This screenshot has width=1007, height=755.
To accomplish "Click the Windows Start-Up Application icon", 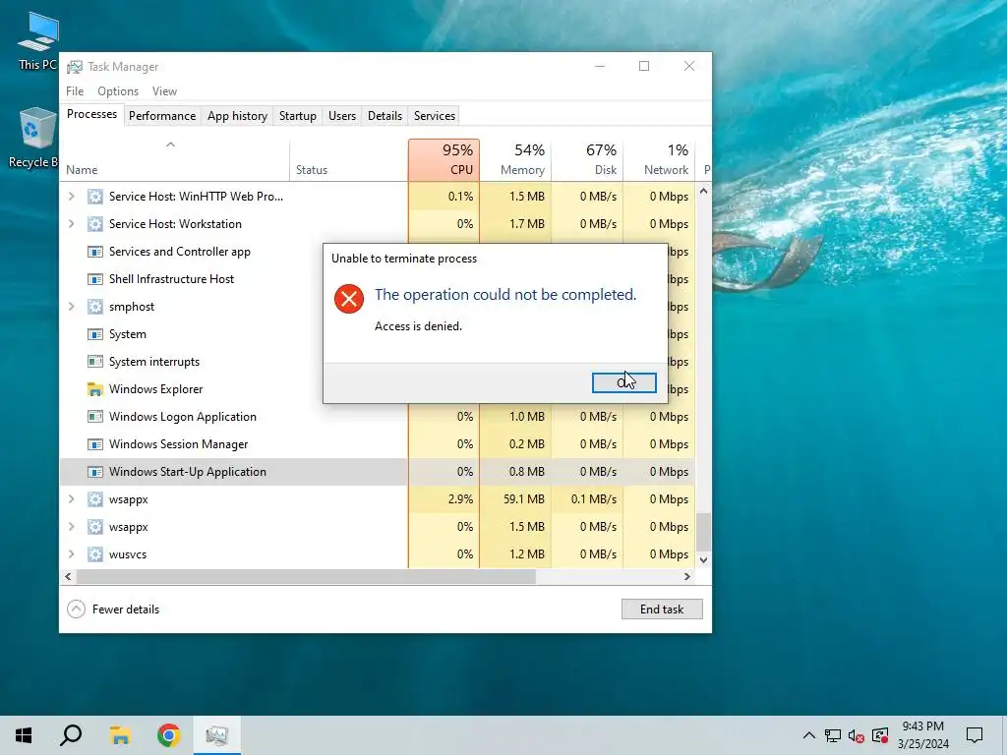I will coord(95,472).
